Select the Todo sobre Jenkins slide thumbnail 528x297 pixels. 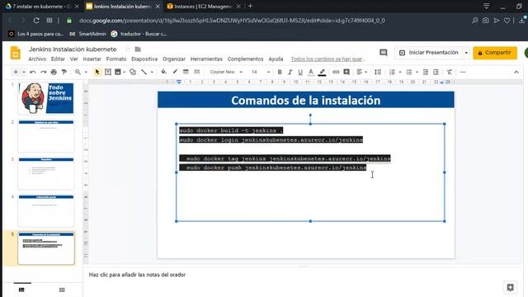[x=46, y=98]
